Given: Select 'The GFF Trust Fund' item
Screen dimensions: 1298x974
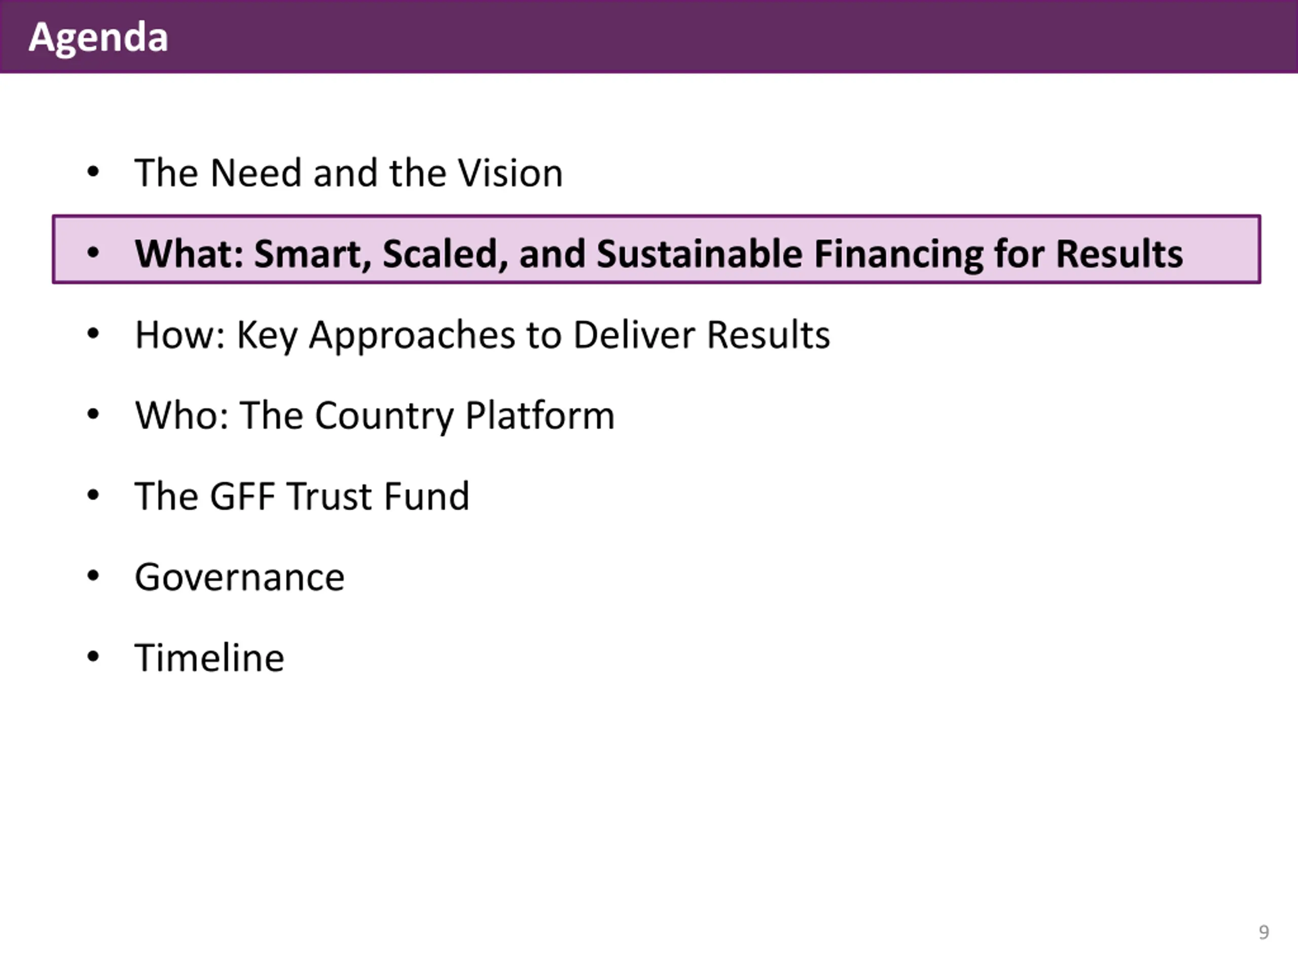Looking at the screenshot, I should point(302,496).
